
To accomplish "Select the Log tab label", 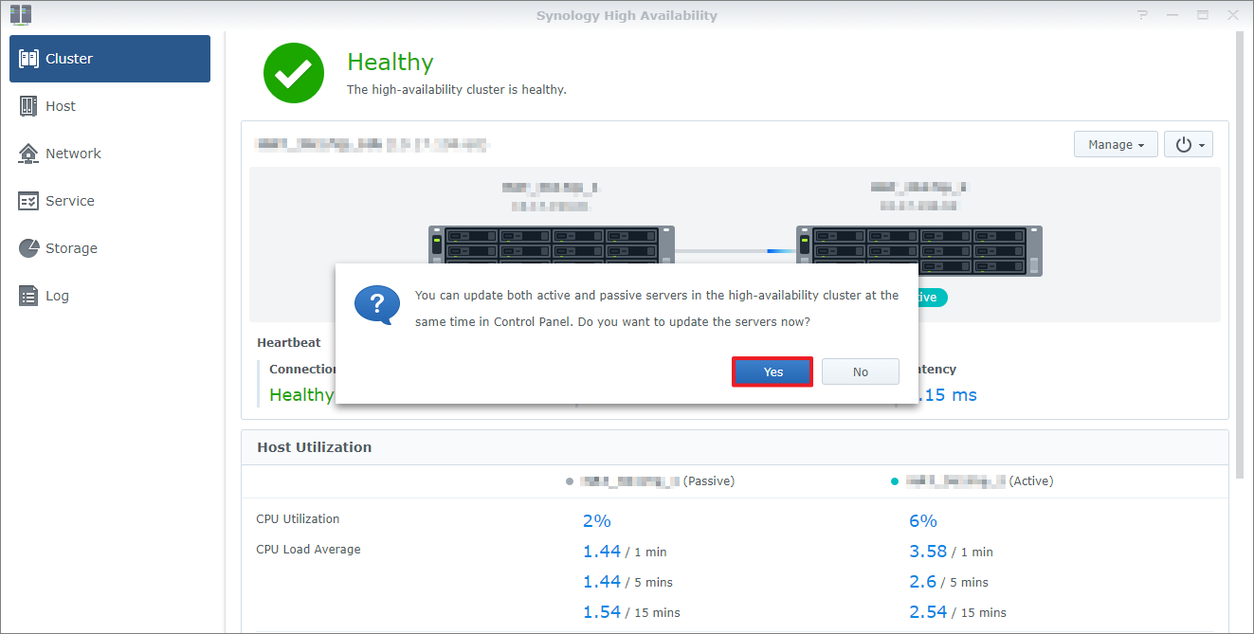I will (57, 296).
